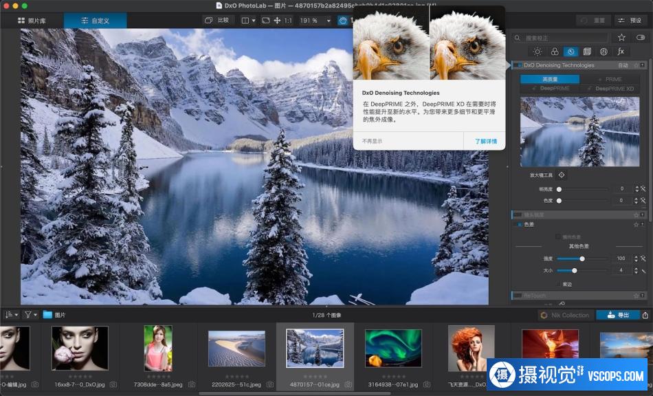Click the 导出 export button
Image resolution: width=653 pixels, height=396 pixels.
pyautogui.click(x=618, y=315)
